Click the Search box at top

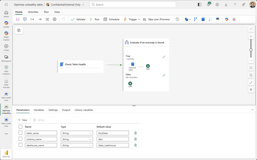[x=133, y=5]
